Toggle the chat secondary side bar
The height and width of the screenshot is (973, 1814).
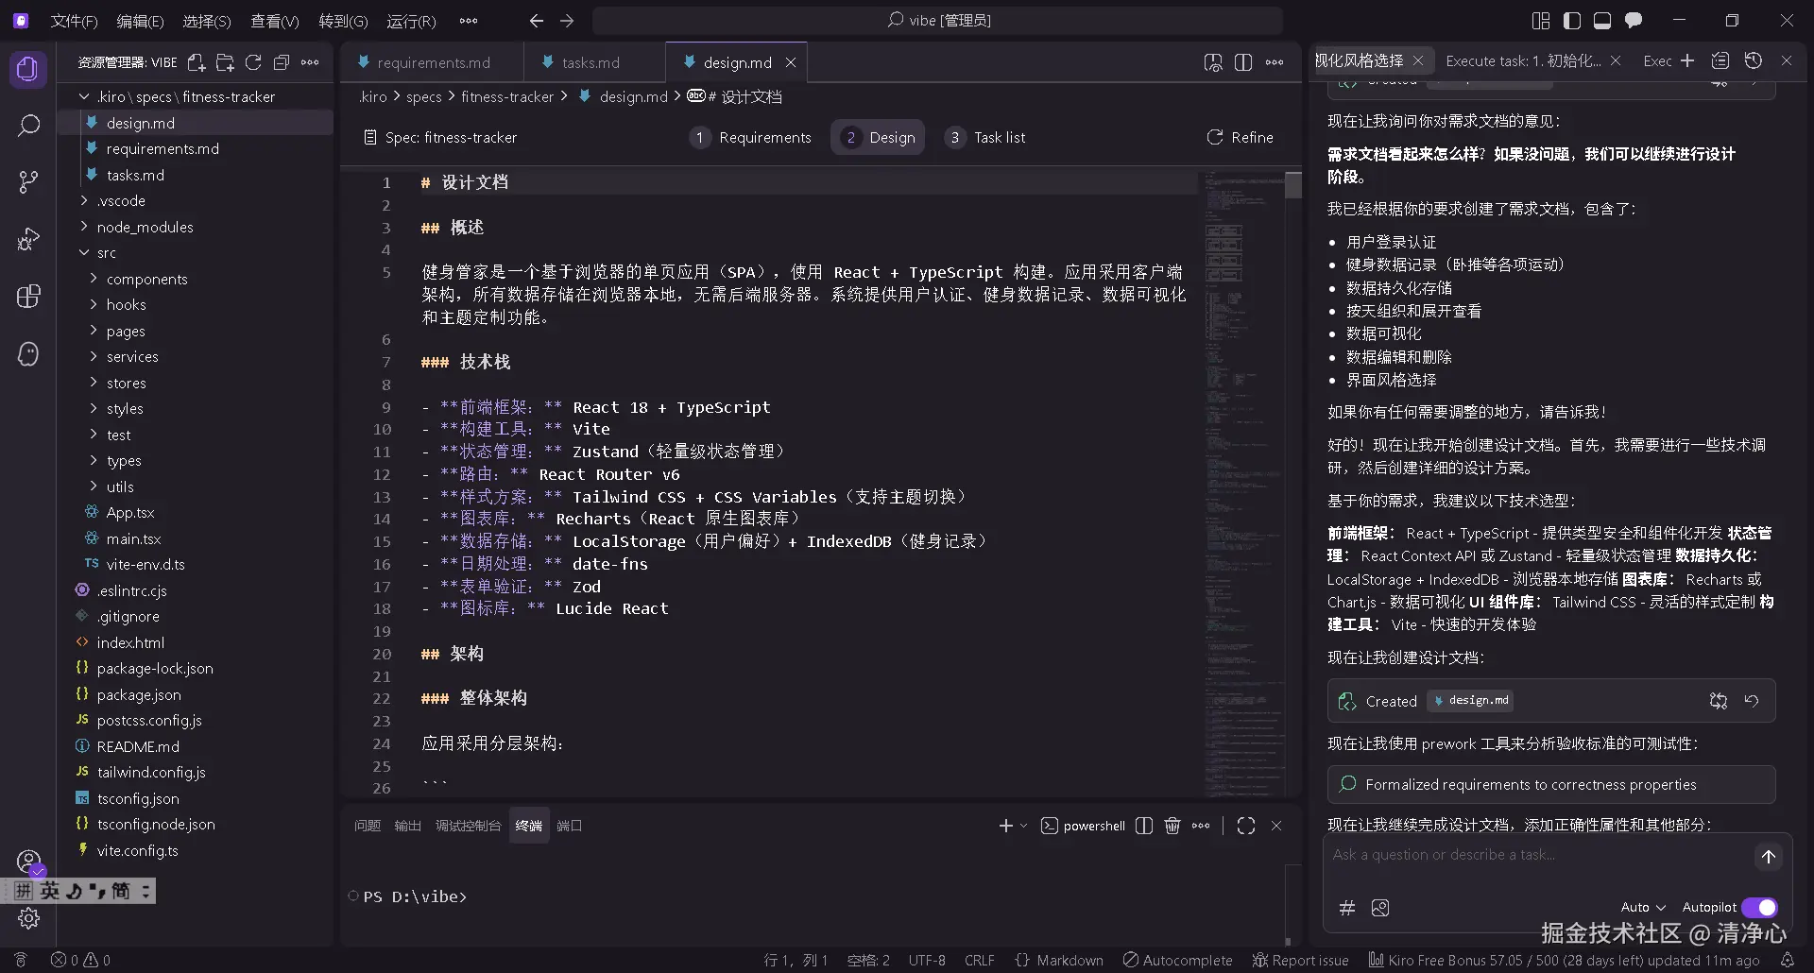point(1634,20)
